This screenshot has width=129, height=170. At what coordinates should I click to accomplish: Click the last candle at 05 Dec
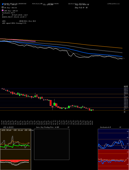[x=93, y=110]
